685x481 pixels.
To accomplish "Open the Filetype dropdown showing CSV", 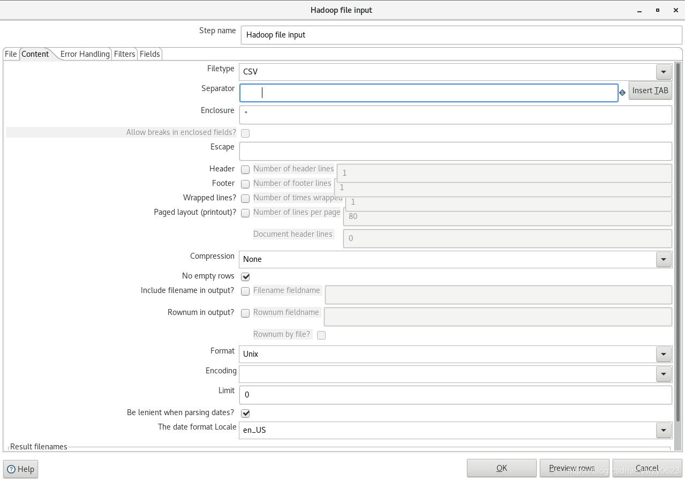I will point(664,72).
